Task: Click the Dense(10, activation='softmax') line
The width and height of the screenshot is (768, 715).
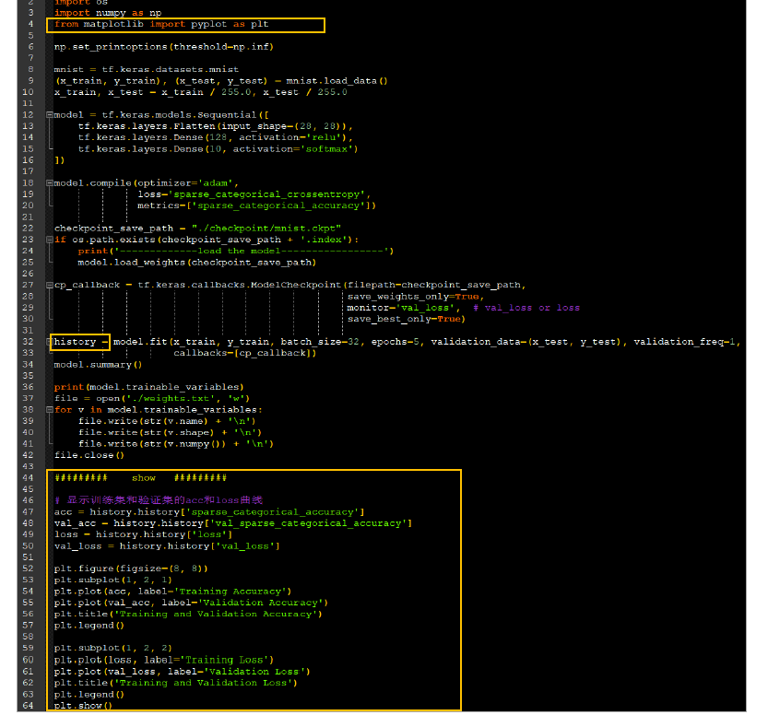Action: pyautogui.click(x=218, y=149)
